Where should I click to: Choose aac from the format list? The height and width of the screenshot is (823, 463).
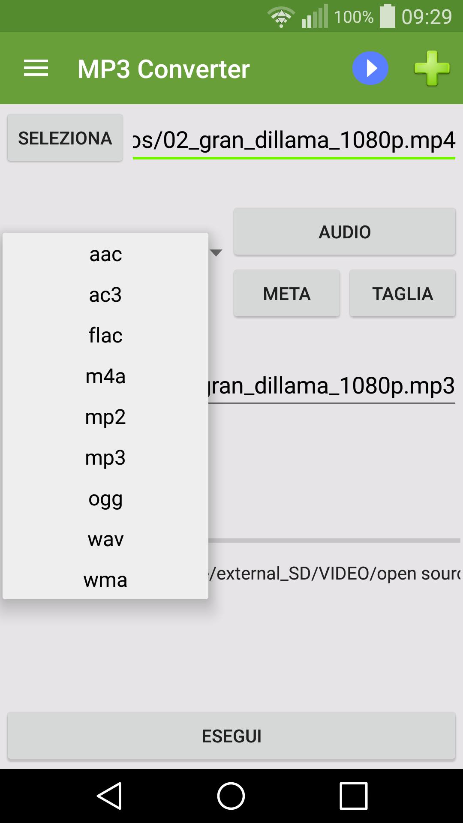105,254
